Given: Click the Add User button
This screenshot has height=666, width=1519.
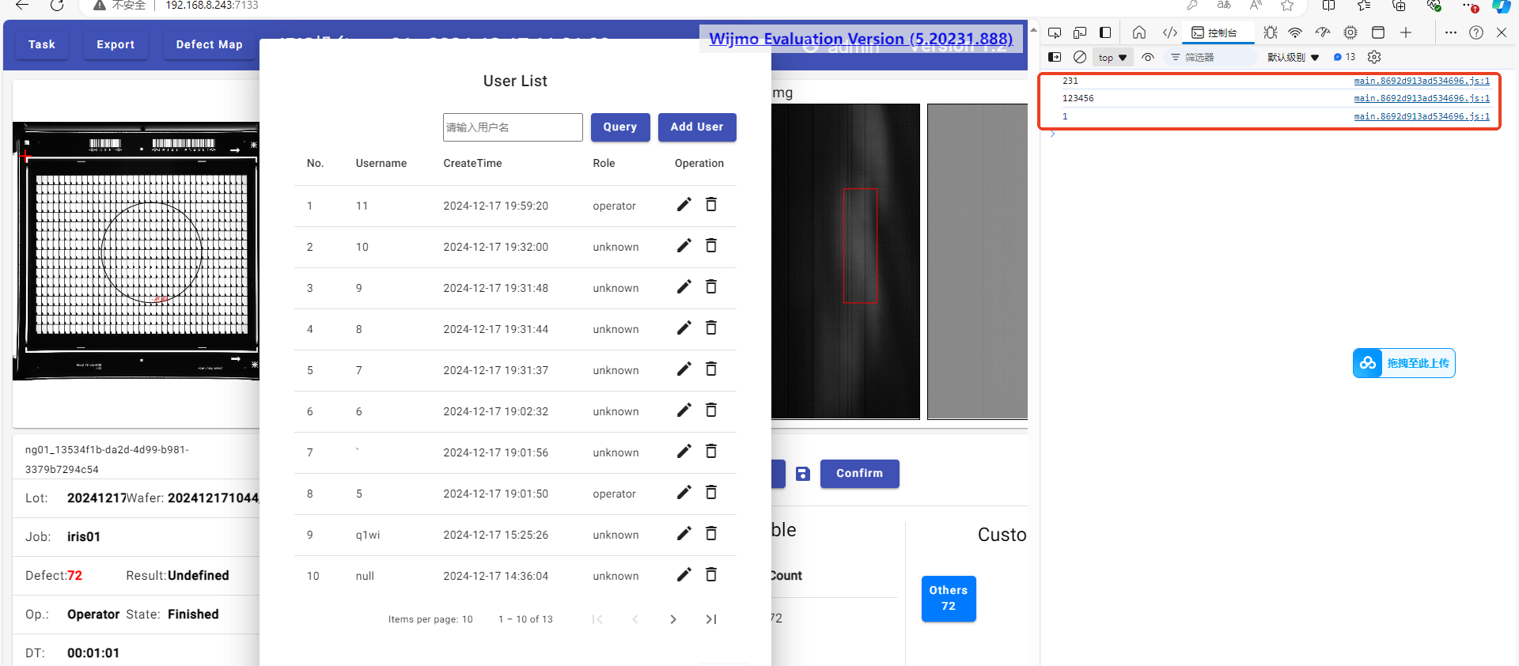Looking at the screenshot, I should pyautogui.click(x=697, y=127).
